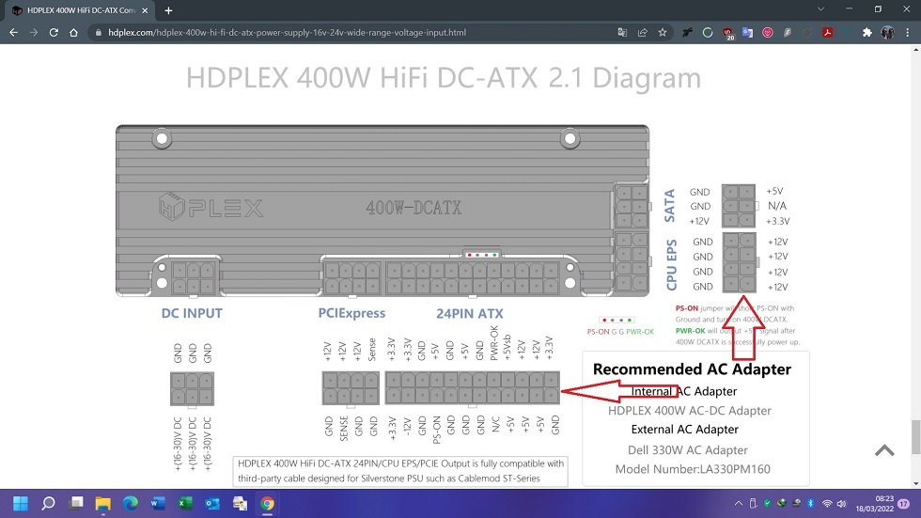Launch Excel from taskbar

click(x=185, y=503)
